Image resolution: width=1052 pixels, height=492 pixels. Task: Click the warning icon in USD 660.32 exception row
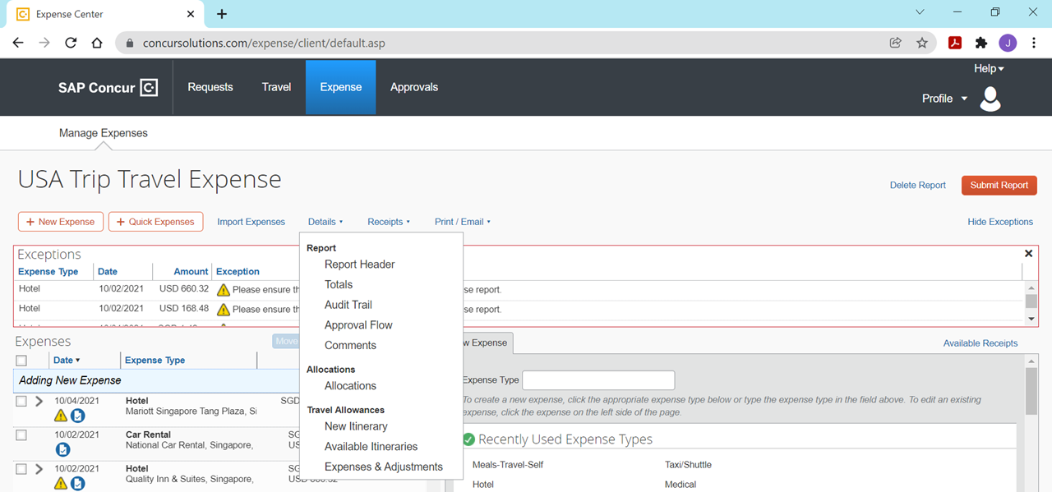point(223,289)
